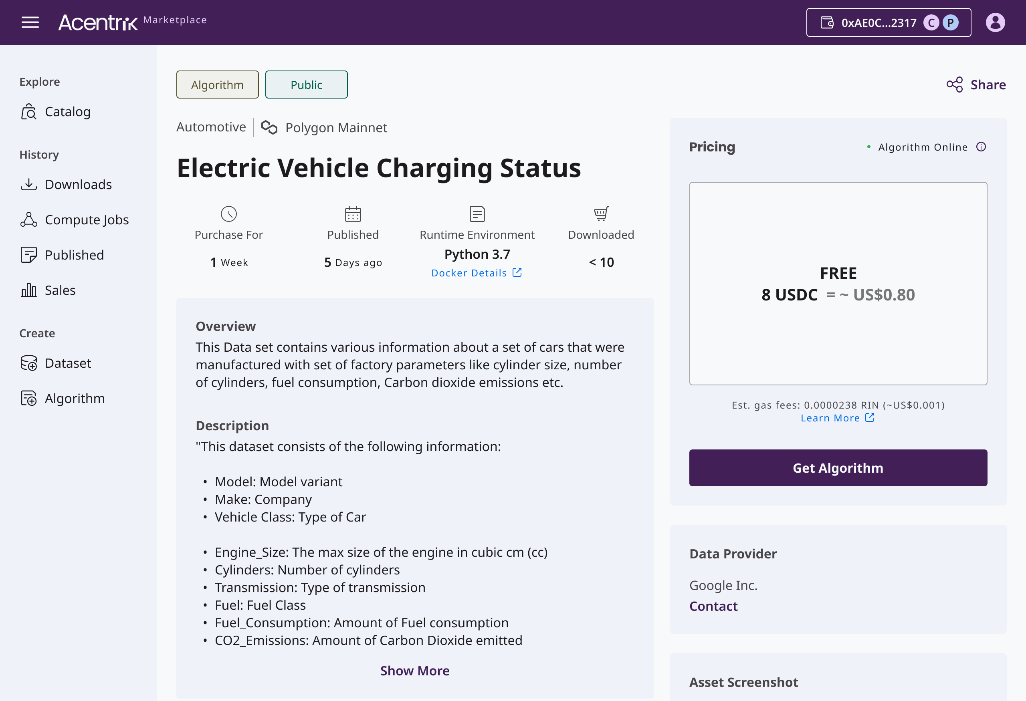Open Downloads history page
Screen dimensions: 1026x701
pos(78,184)
